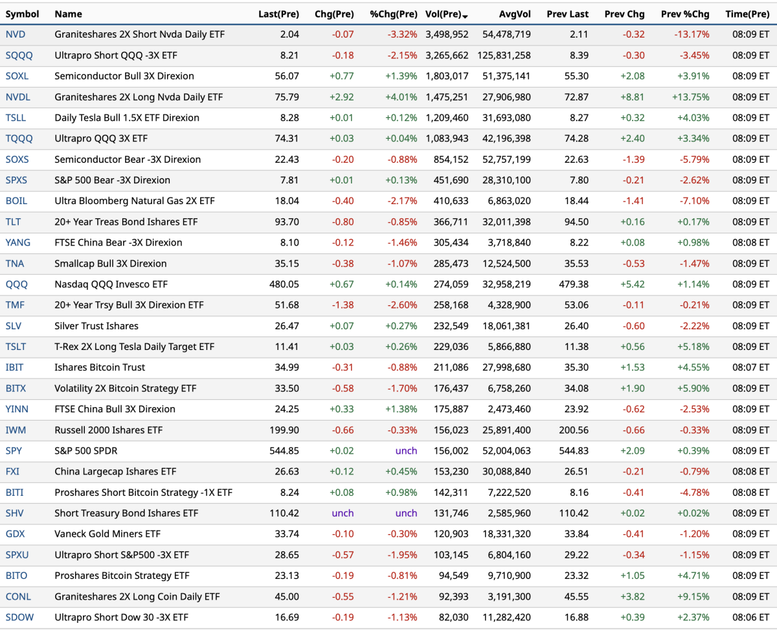Open NVDL ticker quote link
This screenshot has height=630, width=777.
pyautogui.click(x=18, y=97)
